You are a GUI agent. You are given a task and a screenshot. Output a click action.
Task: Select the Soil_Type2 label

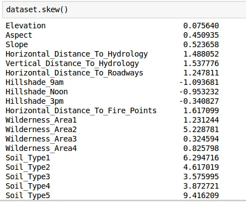(x=28, y=168)
